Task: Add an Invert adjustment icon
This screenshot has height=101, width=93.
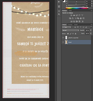Action: click(71, 21)
